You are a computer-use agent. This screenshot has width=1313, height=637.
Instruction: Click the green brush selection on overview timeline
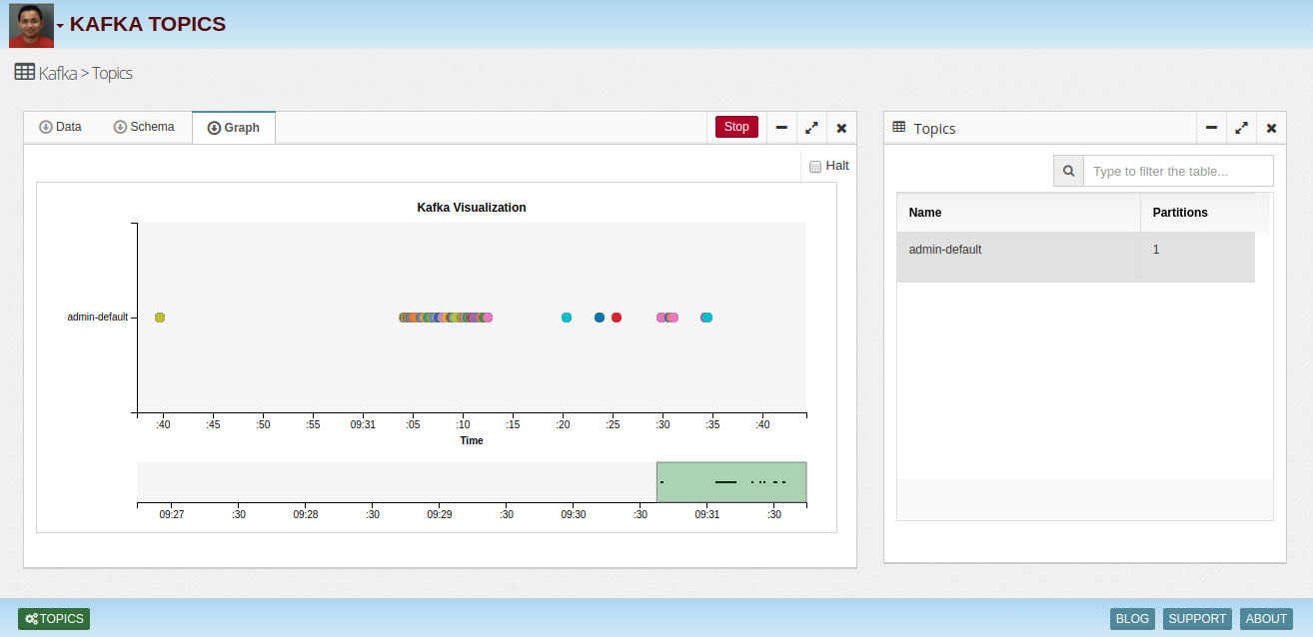click(731, 482)
